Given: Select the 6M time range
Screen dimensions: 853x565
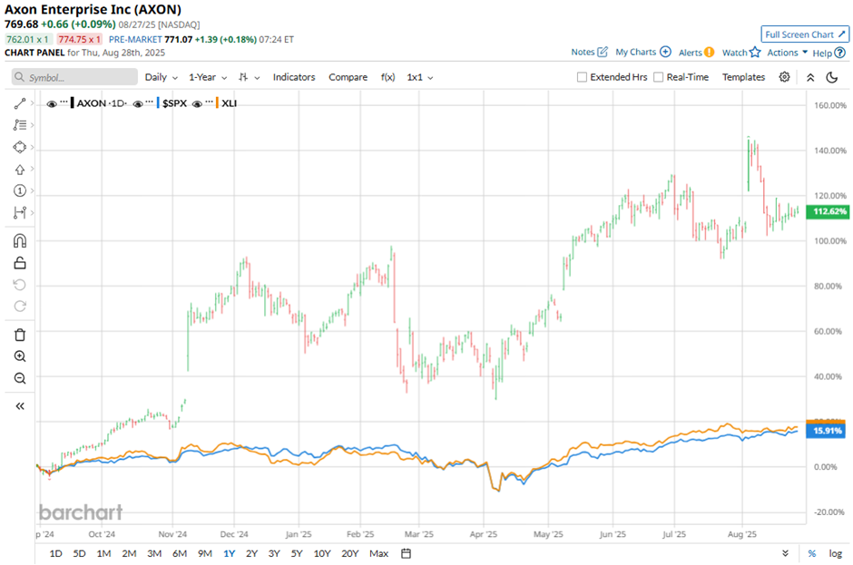Looking at the screenshot, I should (180, 553).
